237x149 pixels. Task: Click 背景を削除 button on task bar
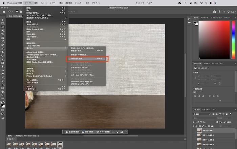pyautogui.click(x=88, y=132)
